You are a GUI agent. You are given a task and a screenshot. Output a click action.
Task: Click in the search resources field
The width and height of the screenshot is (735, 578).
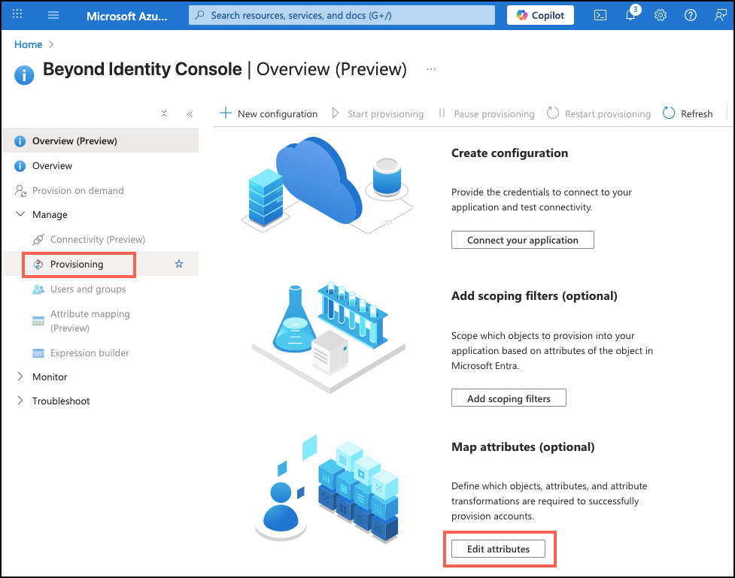(342, 15)
